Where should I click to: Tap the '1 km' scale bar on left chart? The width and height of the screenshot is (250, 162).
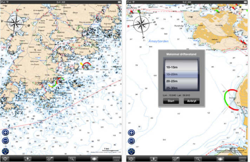(110, 149)
